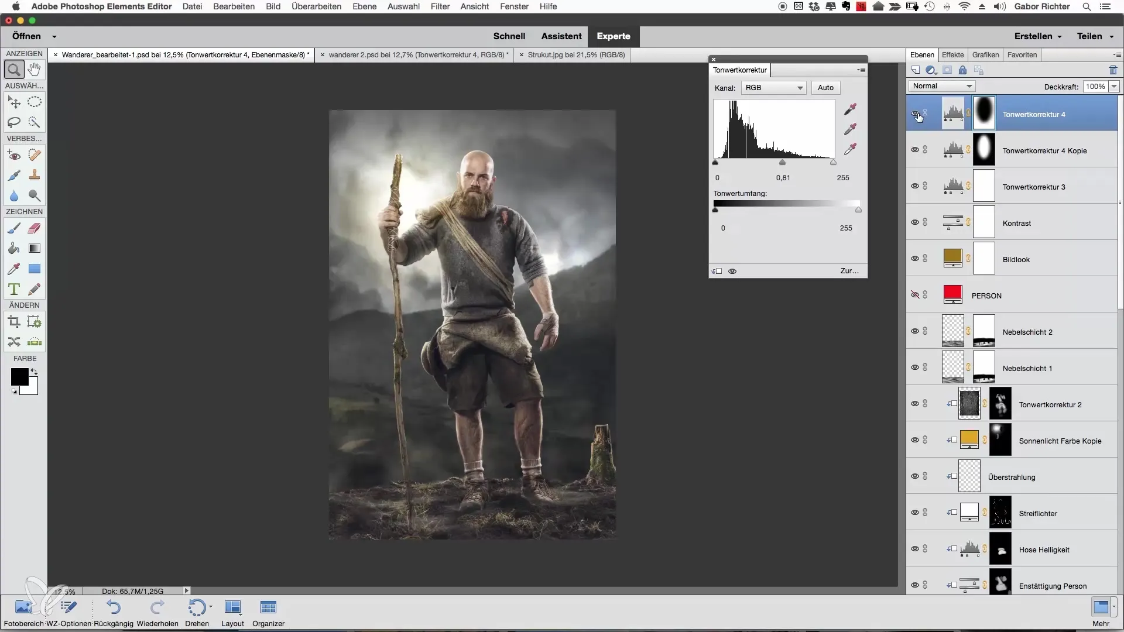Screen dimensions: 1124x632
Task: Select the Eraser tool
Action: tap(35, 228)
